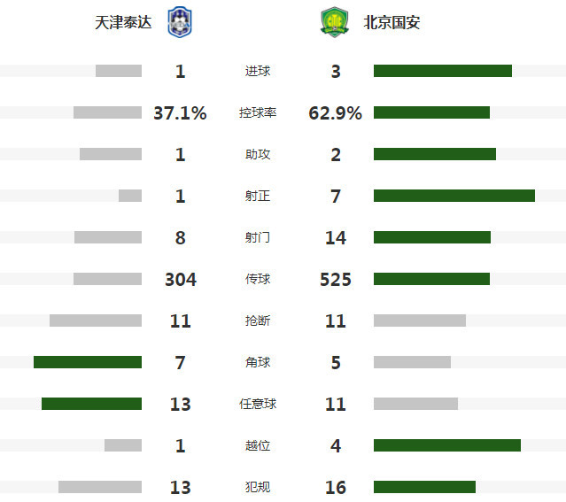Select the 进球 goals stat label
This screenshot has width=566, height=502.
pos(258,71)
